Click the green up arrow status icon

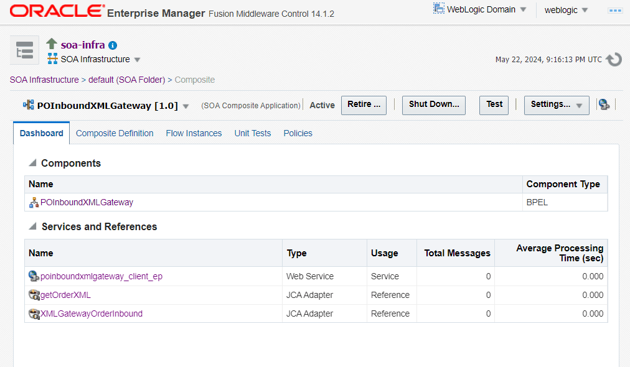coord(52,45)
